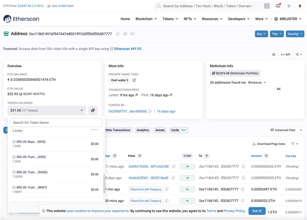Filter the Amount column

click(266, 156)
